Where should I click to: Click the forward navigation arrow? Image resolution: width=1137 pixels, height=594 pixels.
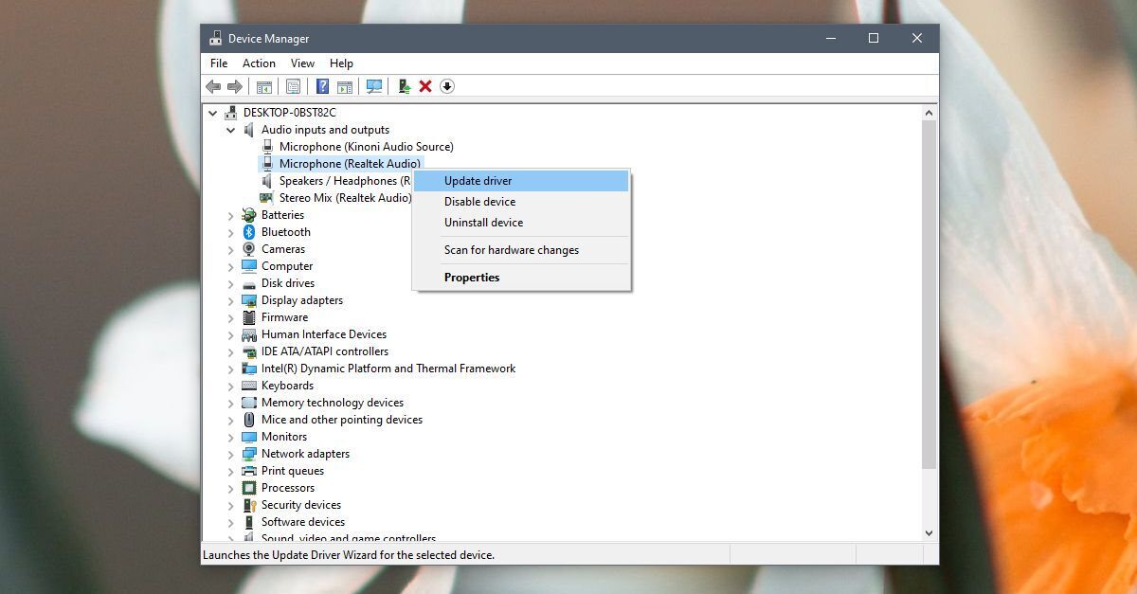(x=234, y=86)
